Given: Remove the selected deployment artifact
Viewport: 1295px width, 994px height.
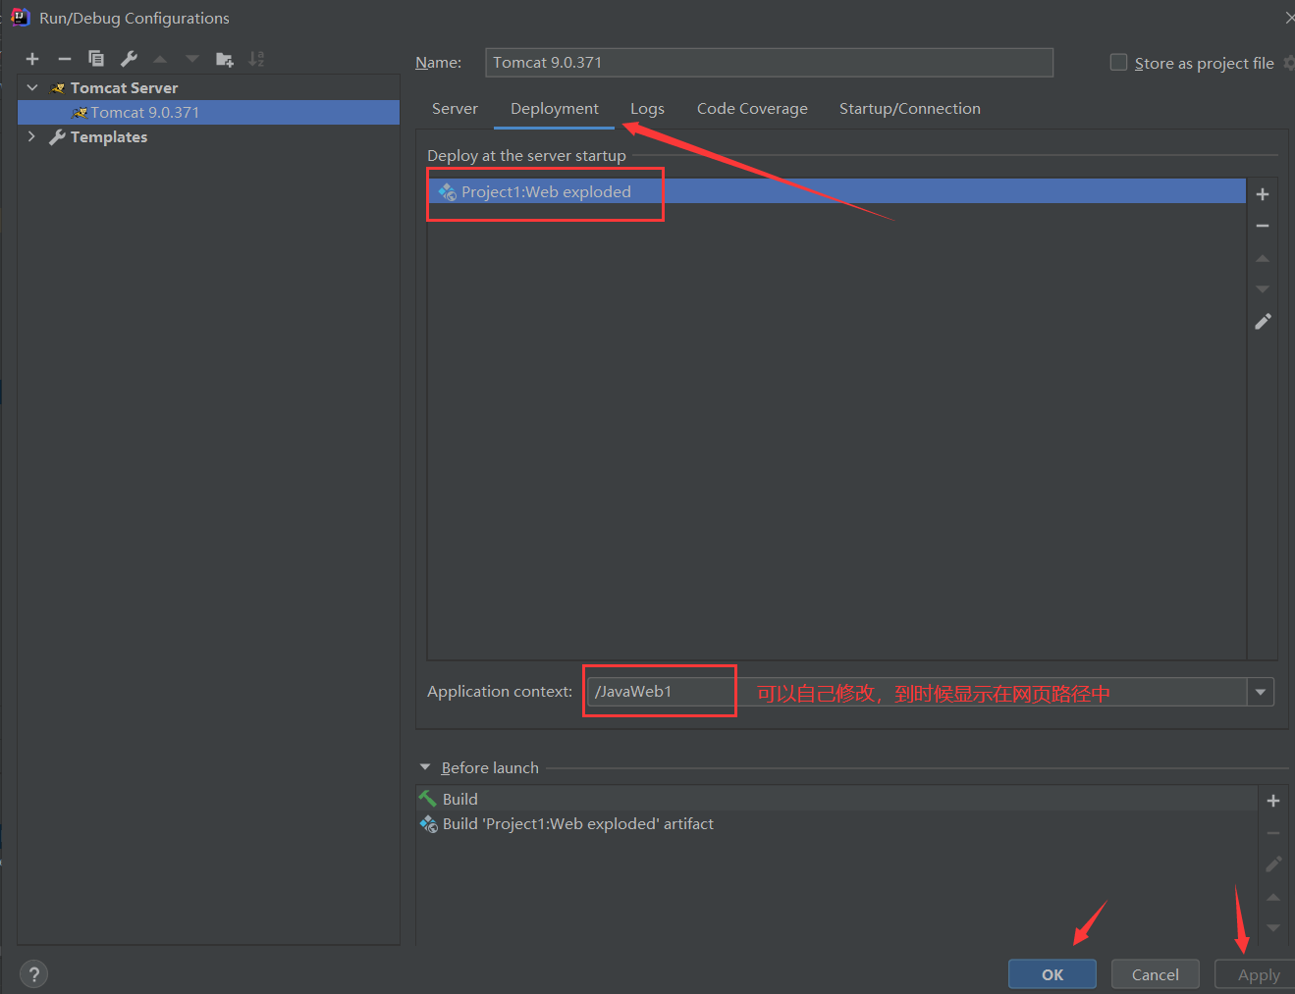Looking at the screenshot, I should click(x=1263, y=226).
